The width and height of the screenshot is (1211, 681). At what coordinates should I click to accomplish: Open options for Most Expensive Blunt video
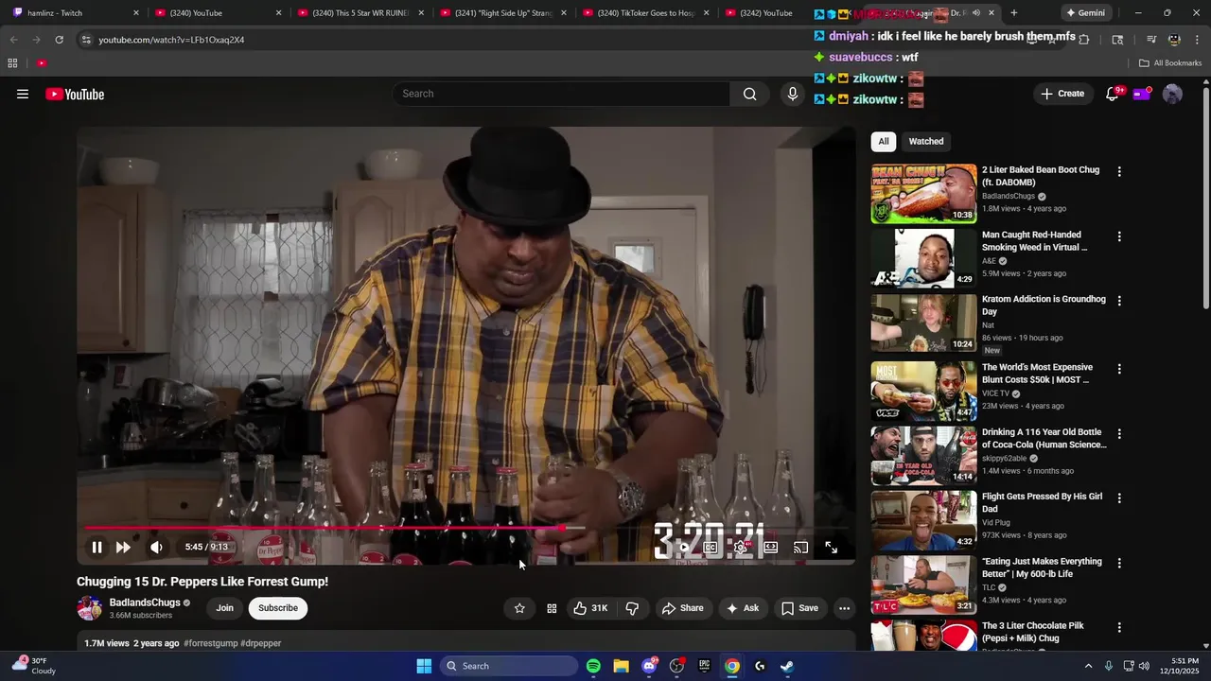(x=1119, y=369)
